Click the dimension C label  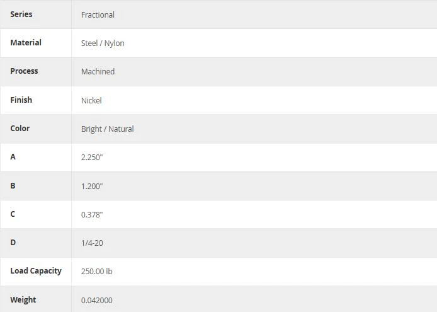13,214
